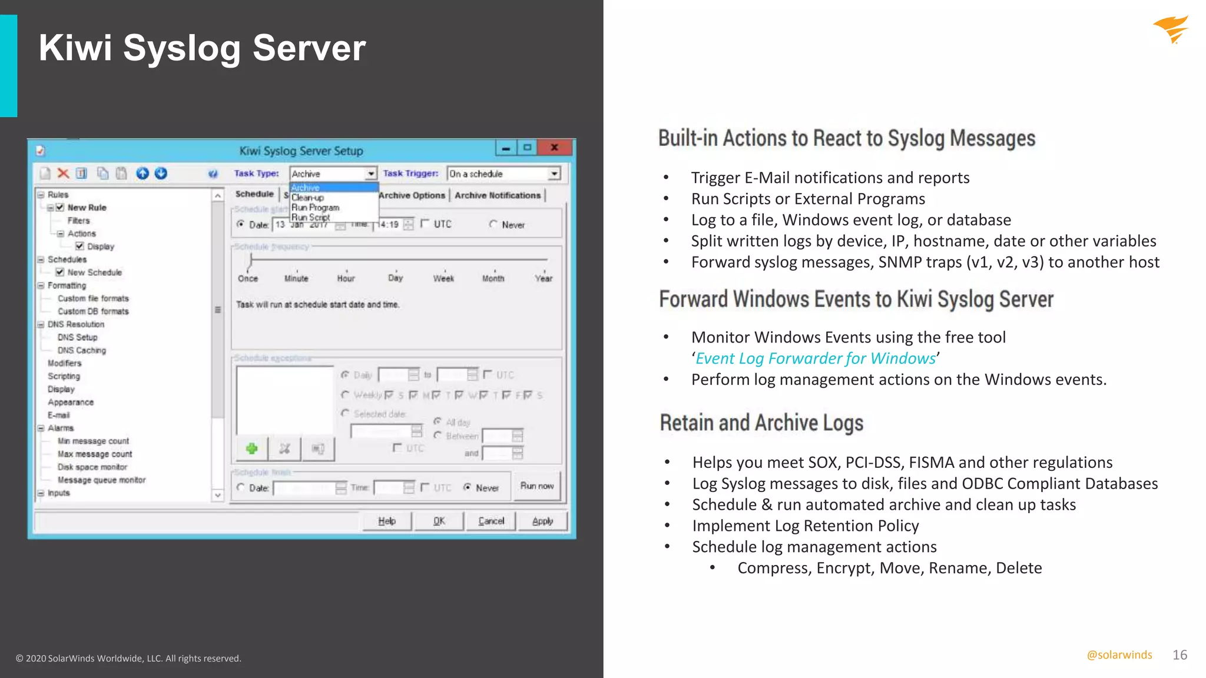Select the Weekly exception radio button
The image size is (1206, 678).
[345, 395]
